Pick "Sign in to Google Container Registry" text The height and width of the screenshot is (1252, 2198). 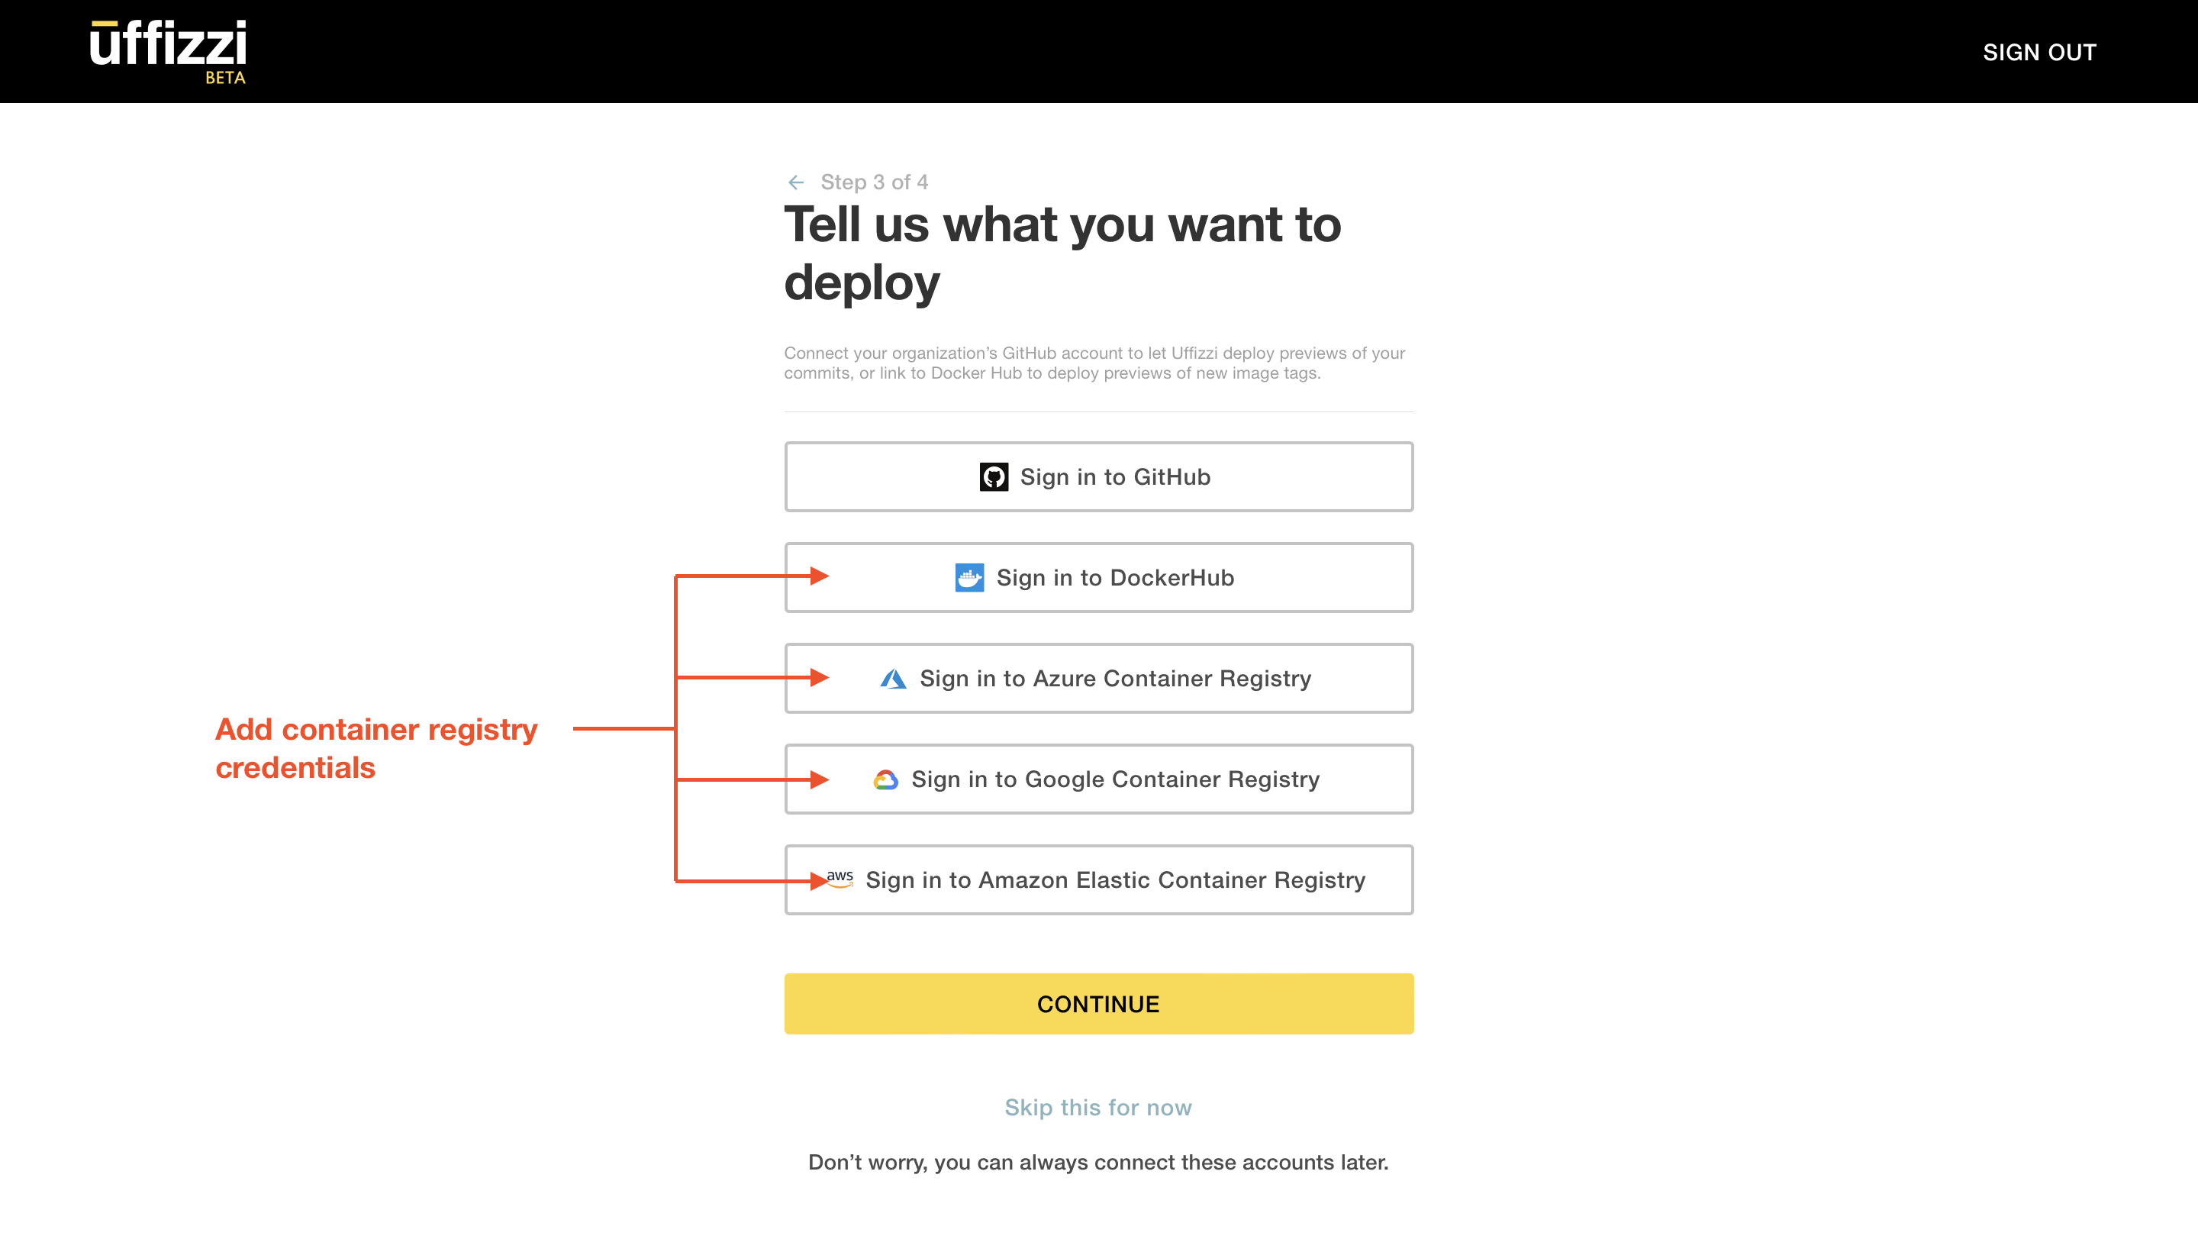coord(1115,779)
